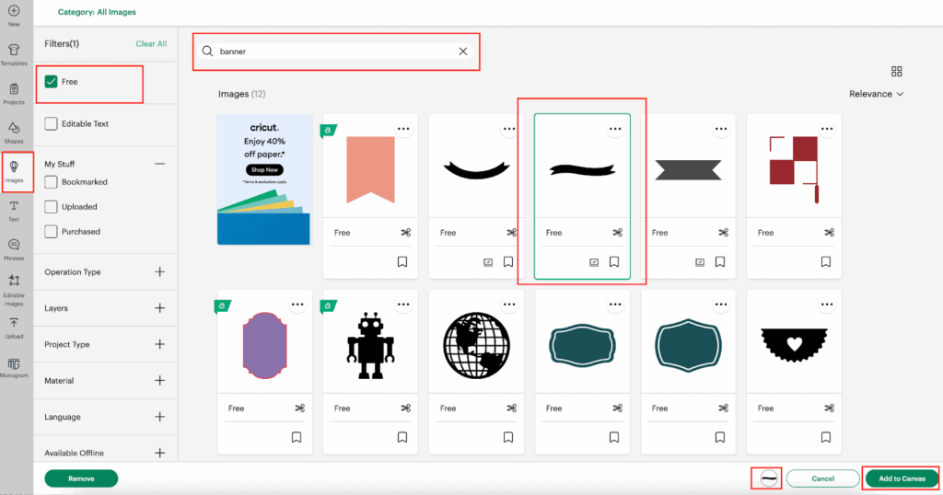Image resolution: width=943 pixels, height=495 pixels.
Task: Check the Bookmarked filter box
Action: [52, 182]
